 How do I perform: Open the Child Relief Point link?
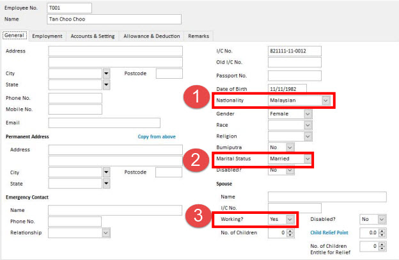pos(329,232)
